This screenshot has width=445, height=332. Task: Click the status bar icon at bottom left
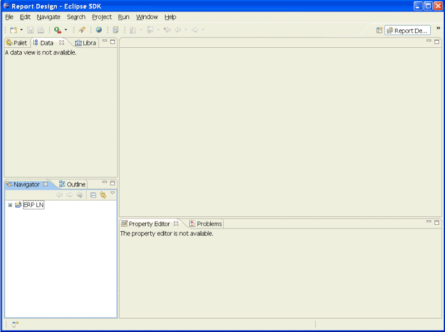click(x=15, y=324)
